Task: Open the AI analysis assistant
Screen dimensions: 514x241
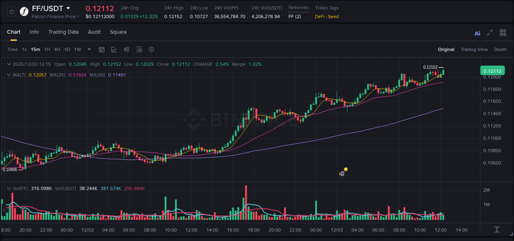Action: click(477, 32)
